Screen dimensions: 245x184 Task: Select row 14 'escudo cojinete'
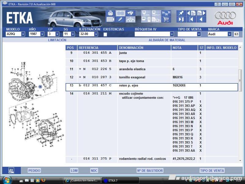pos(152,124)
